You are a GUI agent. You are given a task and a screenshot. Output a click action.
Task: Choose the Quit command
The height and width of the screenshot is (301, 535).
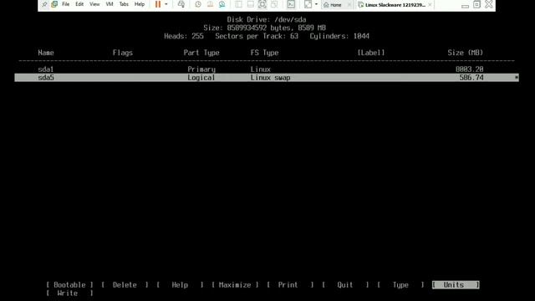(345, 284)
